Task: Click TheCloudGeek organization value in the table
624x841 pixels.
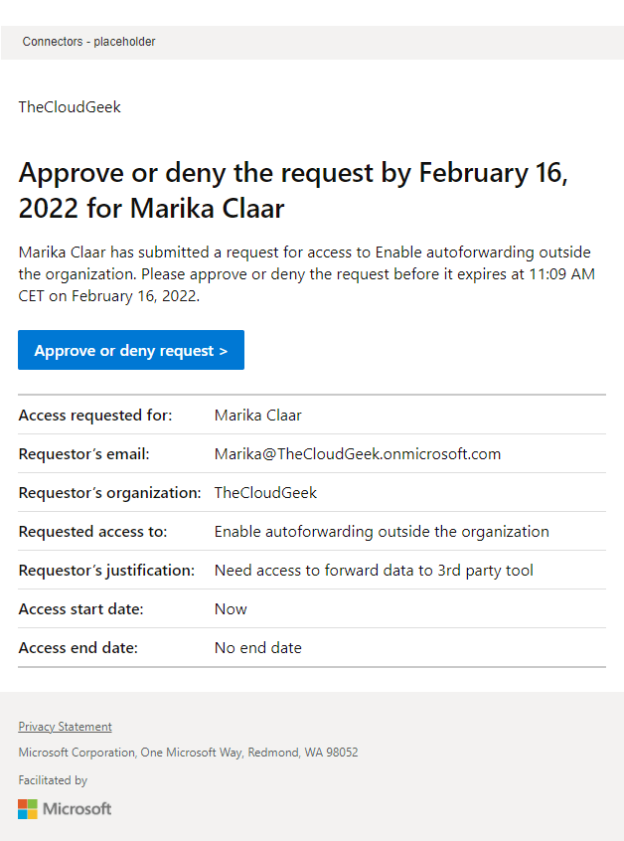Action: pos(266,493)
